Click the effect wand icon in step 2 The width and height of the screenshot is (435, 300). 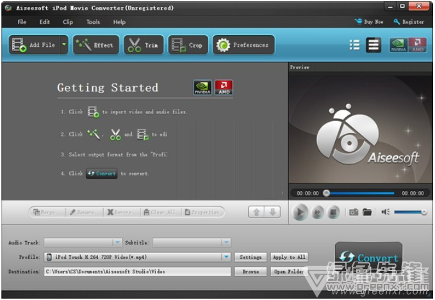point(94,135)
